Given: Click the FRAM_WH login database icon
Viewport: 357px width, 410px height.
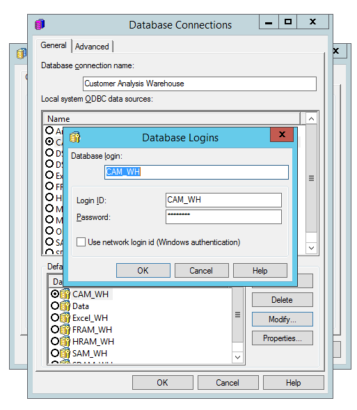Looking at the screenshot, I should point(65,329).
